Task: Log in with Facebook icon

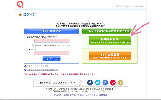Action: coord(90,83)
